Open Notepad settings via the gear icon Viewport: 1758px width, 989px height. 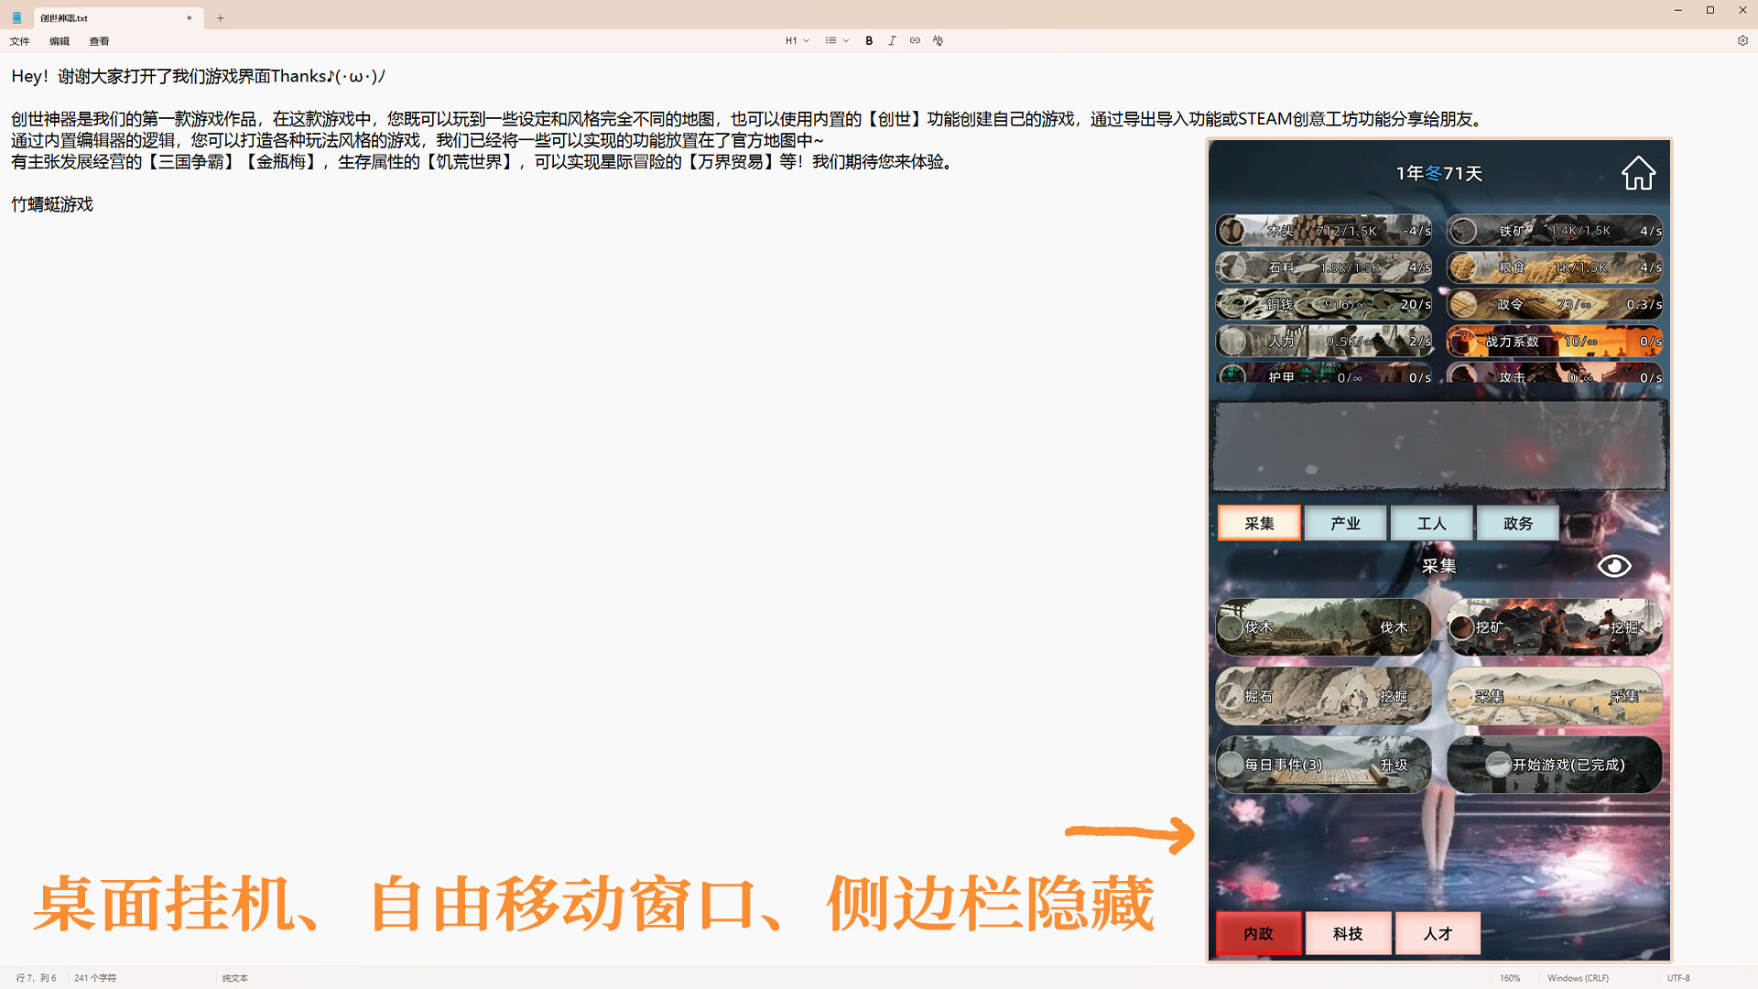(x=1742, y=40)
